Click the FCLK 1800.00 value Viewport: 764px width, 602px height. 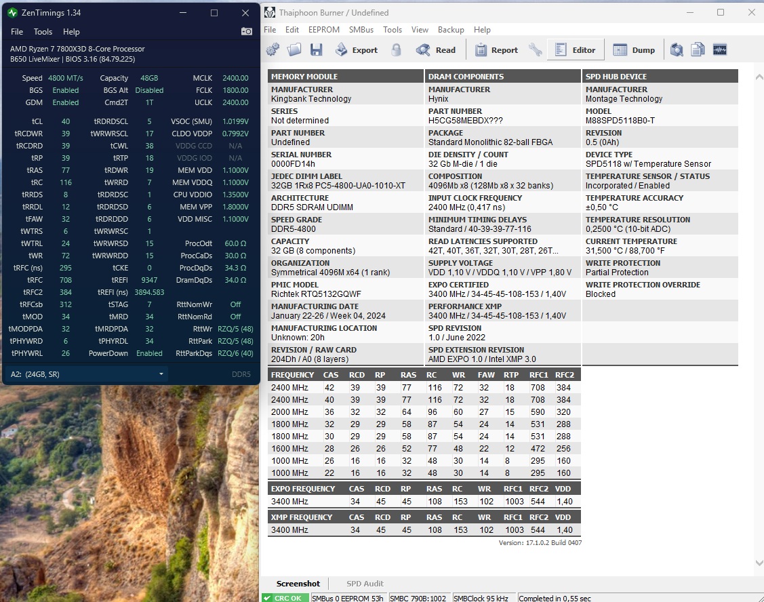(x=235, y=90)
